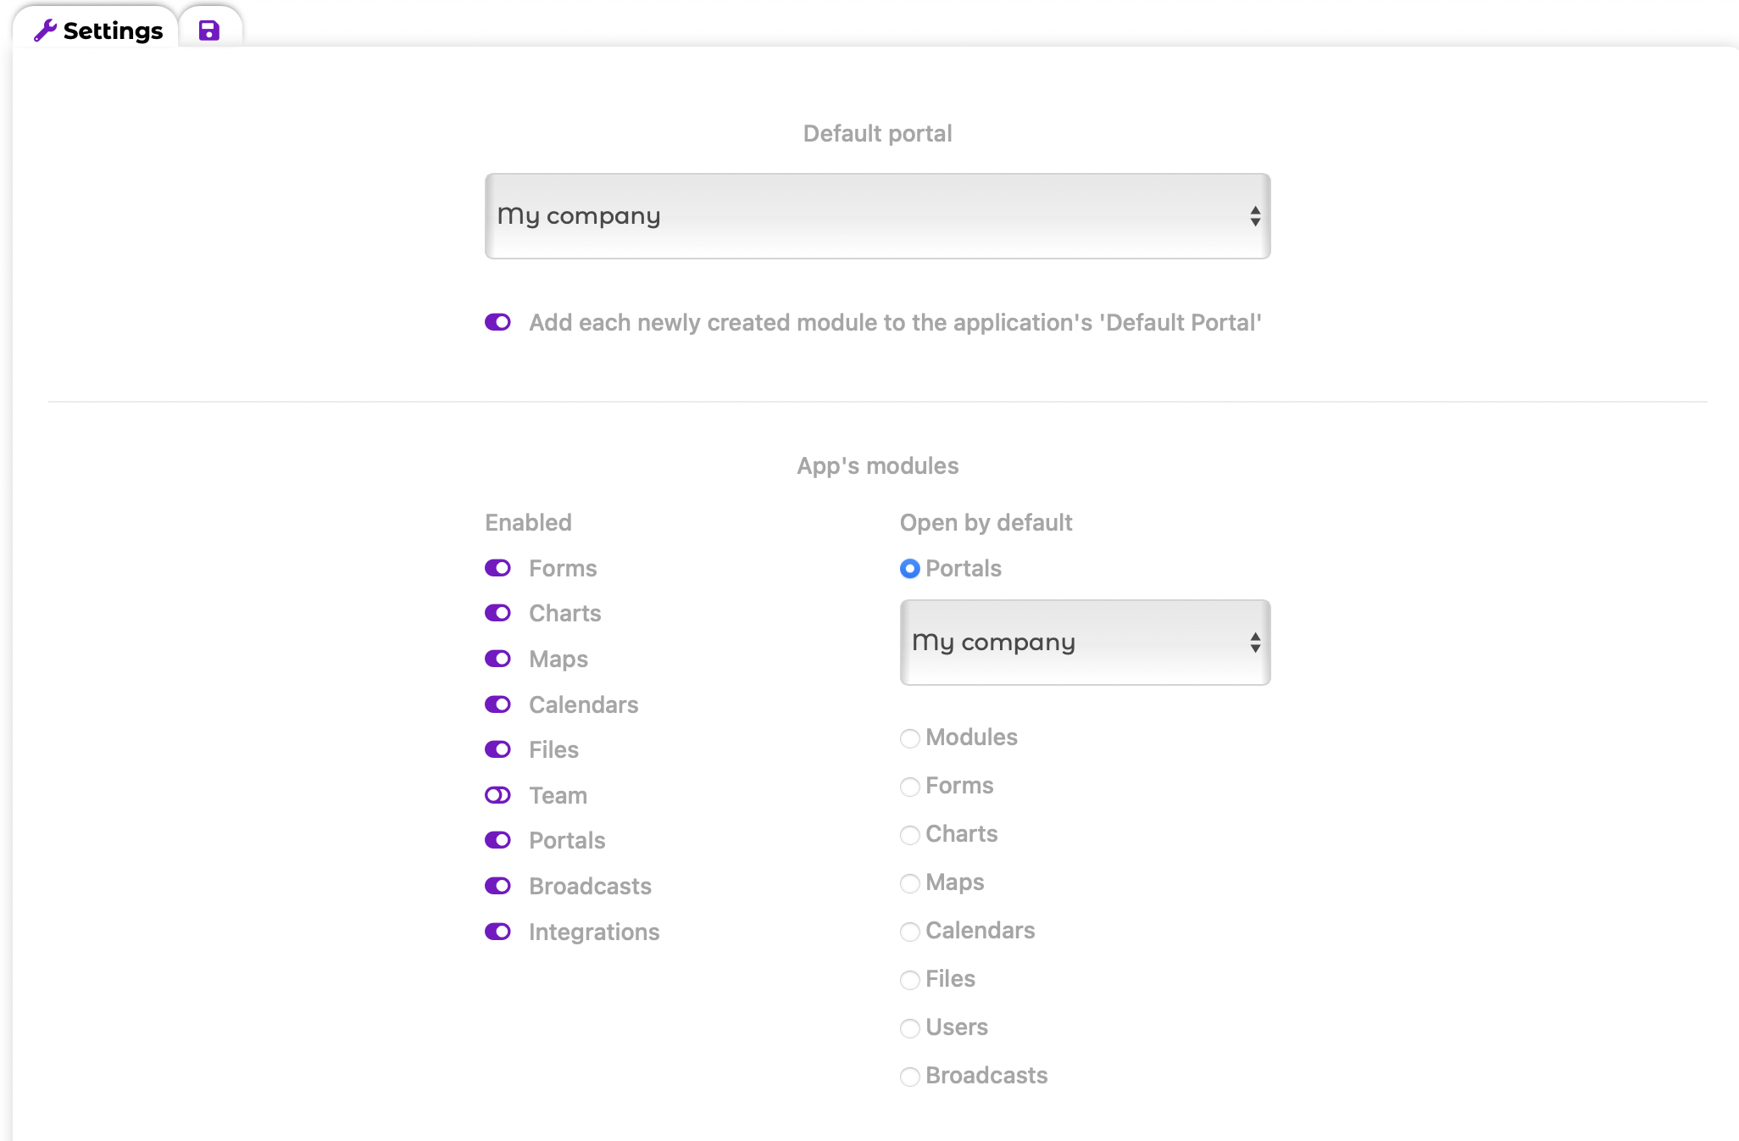Viewport: 1739px width, 1141px height.
Task: Select Maps radio under Open by default
Action: tap(910, 883)
